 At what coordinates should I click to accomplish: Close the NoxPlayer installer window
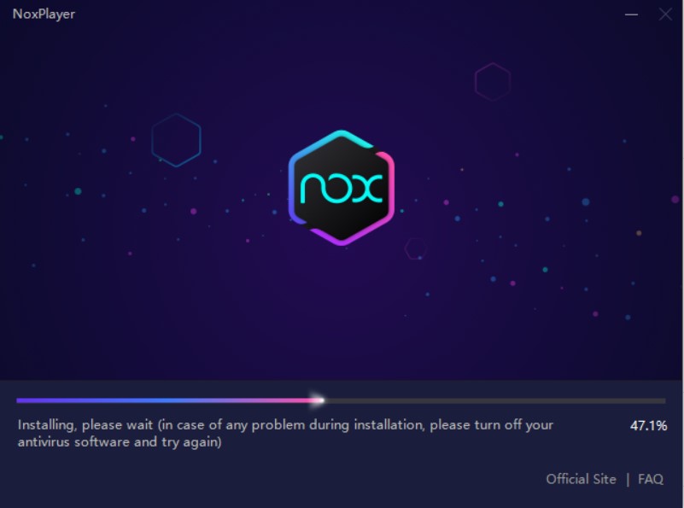click(x=665, y=15)
